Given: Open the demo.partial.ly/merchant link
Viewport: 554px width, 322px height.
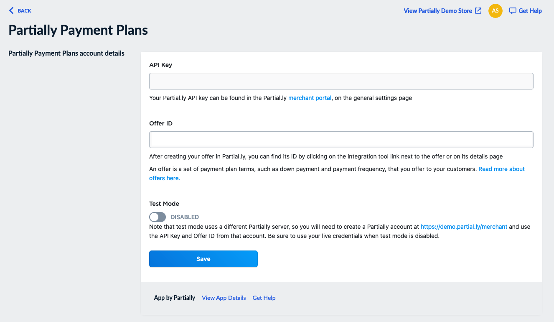Looking at the screenshot, I should (464, 227).
